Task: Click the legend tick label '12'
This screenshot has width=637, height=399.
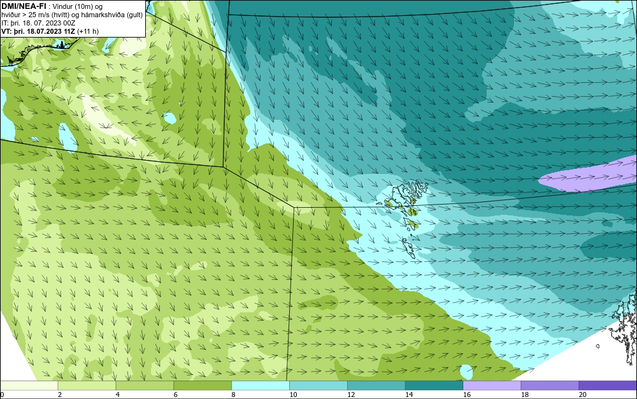Action: point(351,395)
